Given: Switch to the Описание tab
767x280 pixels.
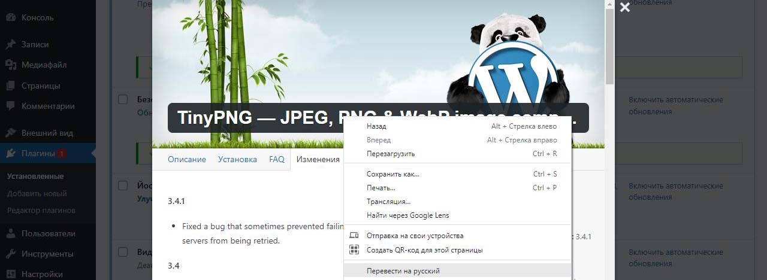Looking at the screenshot, I should (186, 160).
